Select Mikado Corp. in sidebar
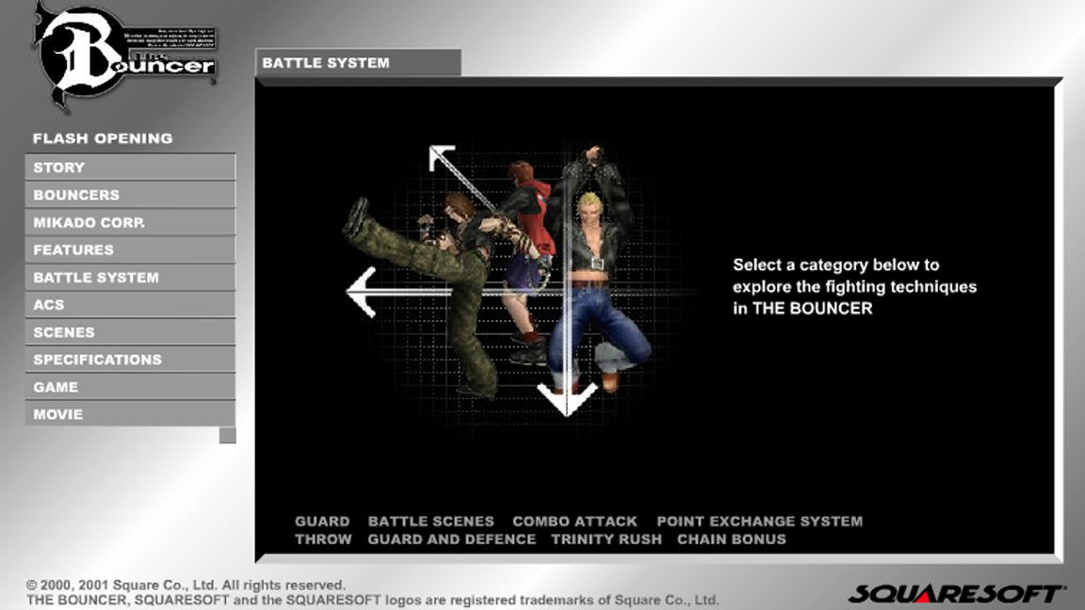Screen dimensions: 1085x610 (x=130, y=223)
